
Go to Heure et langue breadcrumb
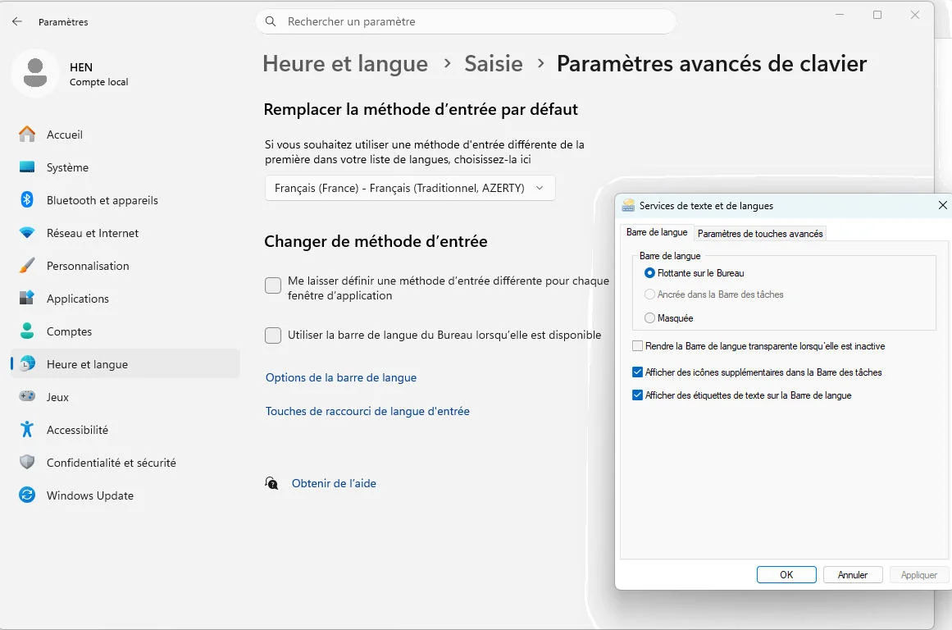pyautogui.click(x=345, y=64)
